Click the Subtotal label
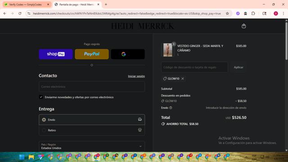 click(x=166, y=89)
